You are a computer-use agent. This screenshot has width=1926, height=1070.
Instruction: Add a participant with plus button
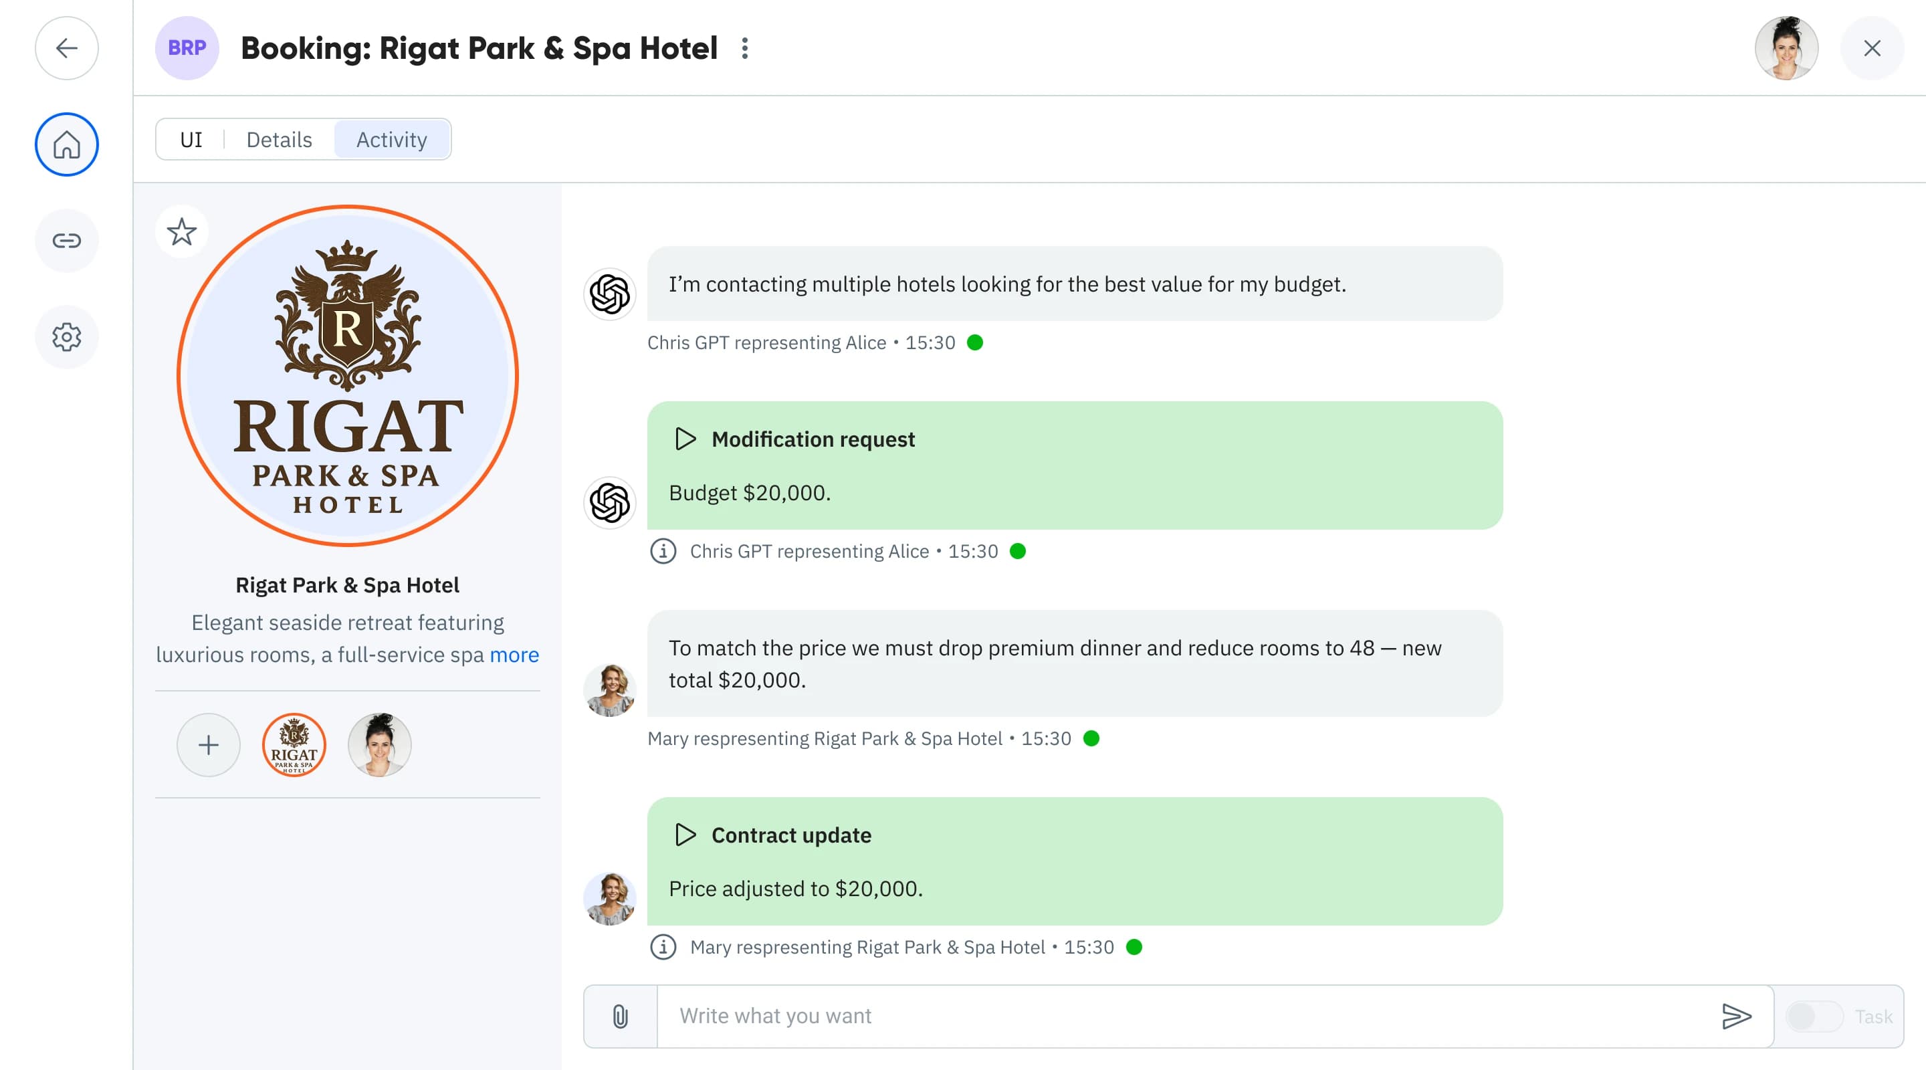click(x=209, y=745)
